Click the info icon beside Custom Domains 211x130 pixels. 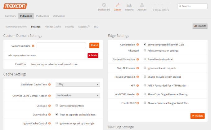pos(33,46)
